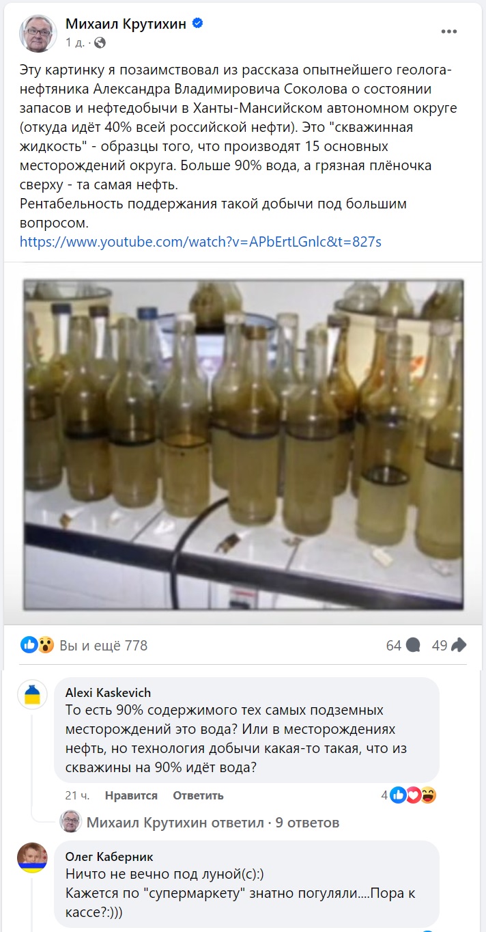Image resolution: width=486 pixels, height=932 pixels.
Task: Click the 49 shares arrow icon
Action: tap(459, 645)
